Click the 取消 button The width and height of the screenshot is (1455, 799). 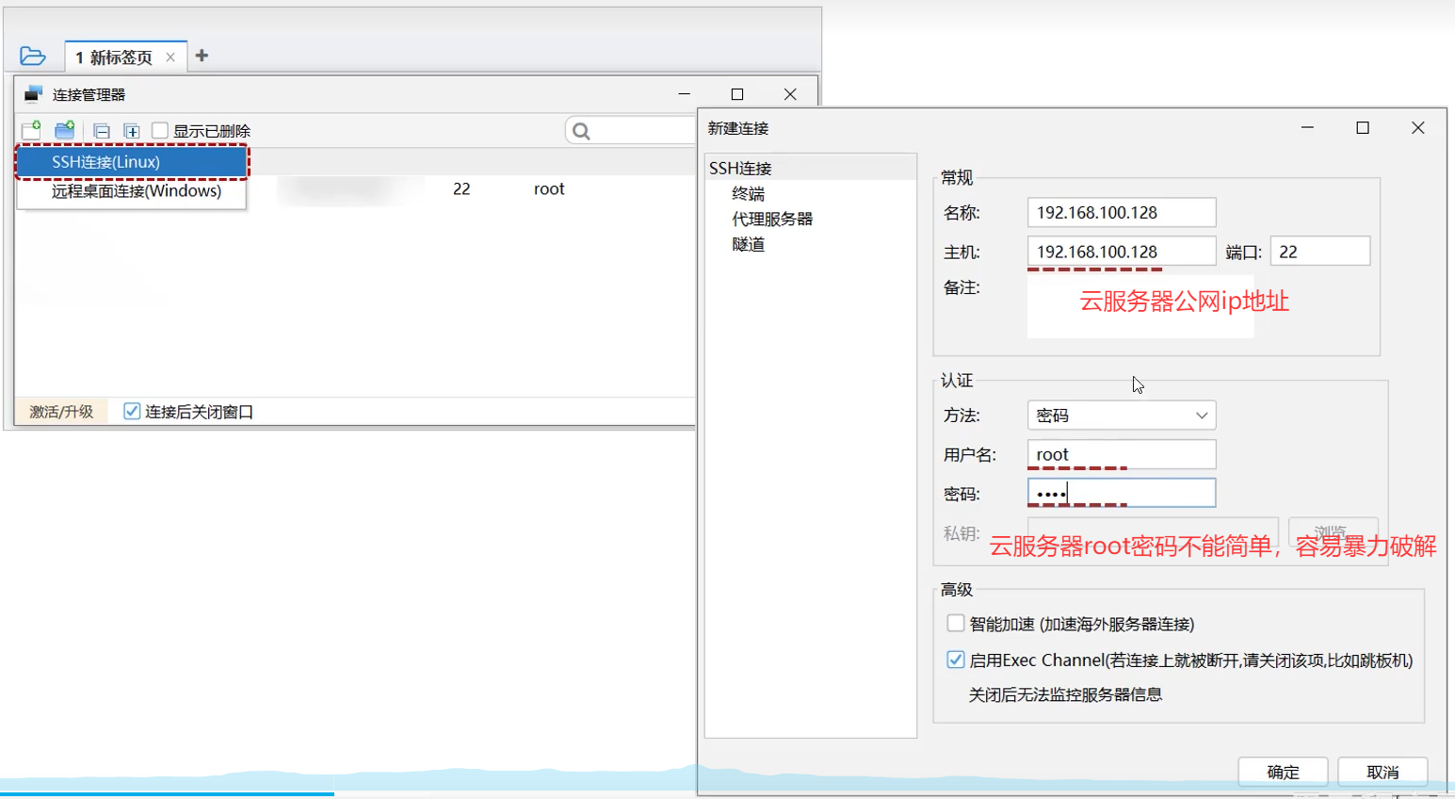tap(1382, 772)
